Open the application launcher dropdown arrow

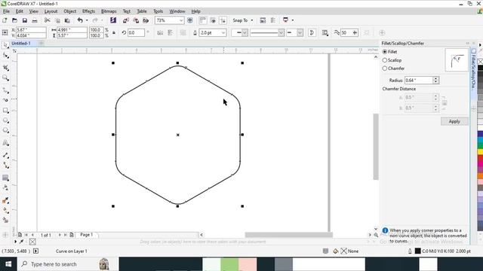293,20
